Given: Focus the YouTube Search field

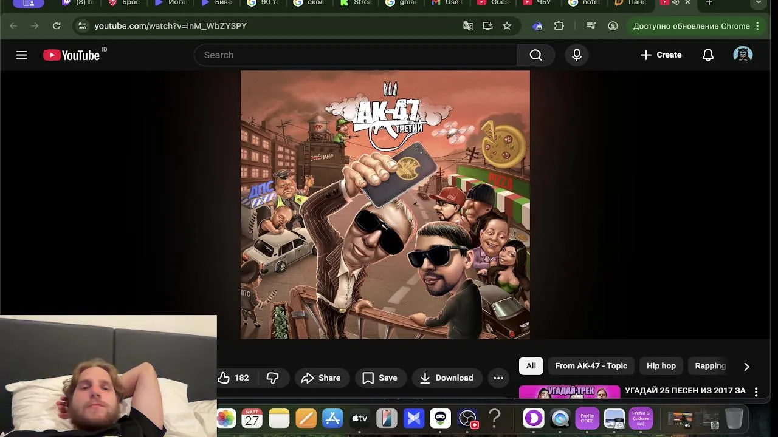Looking at the screenshot, I should pyautogui.click(x=356, y=55).
